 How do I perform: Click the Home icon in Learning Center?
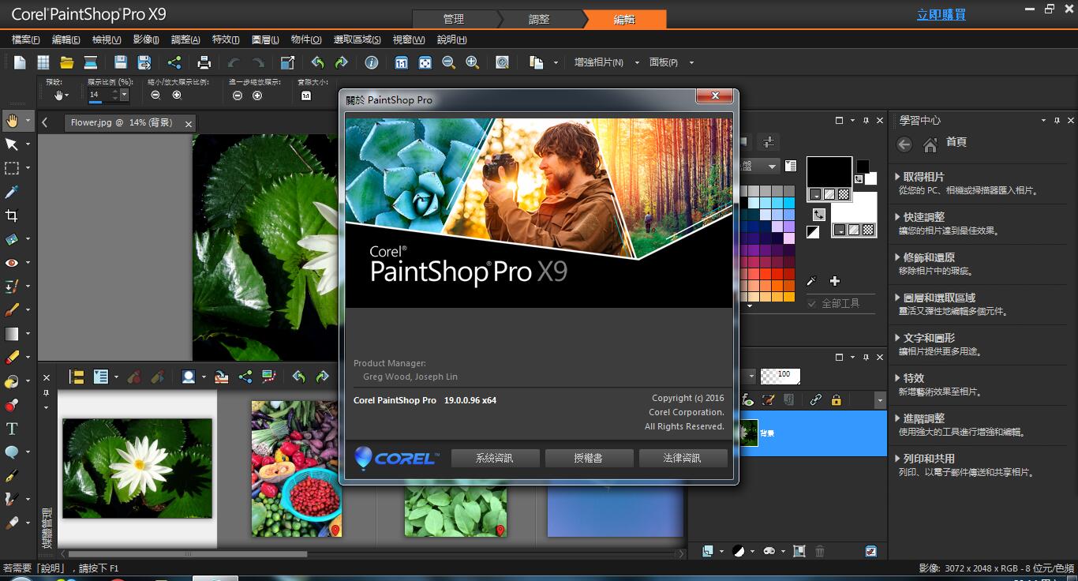pos(930,144)
